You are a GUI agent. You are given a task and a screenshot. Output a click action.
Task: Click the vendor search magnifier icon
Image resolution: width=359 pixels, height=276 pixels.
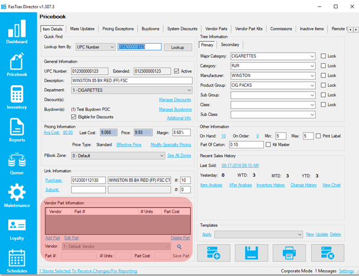tap(179, 246)
